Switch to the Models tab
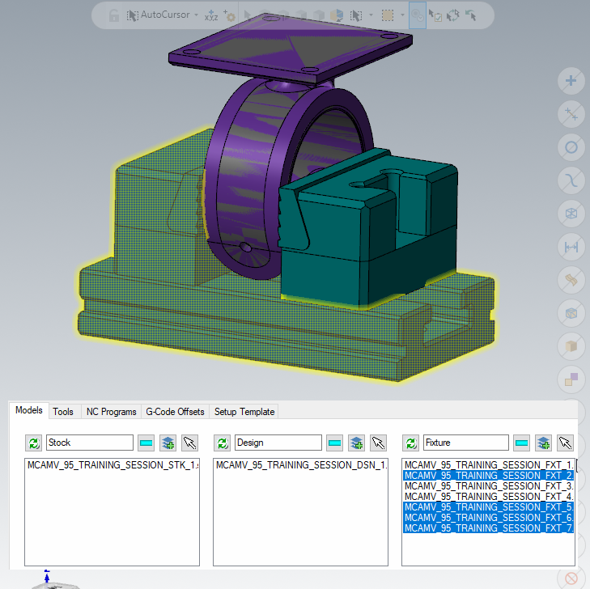Screen dimensions: 590x589 pyautogui.click(x=29, y=410)
